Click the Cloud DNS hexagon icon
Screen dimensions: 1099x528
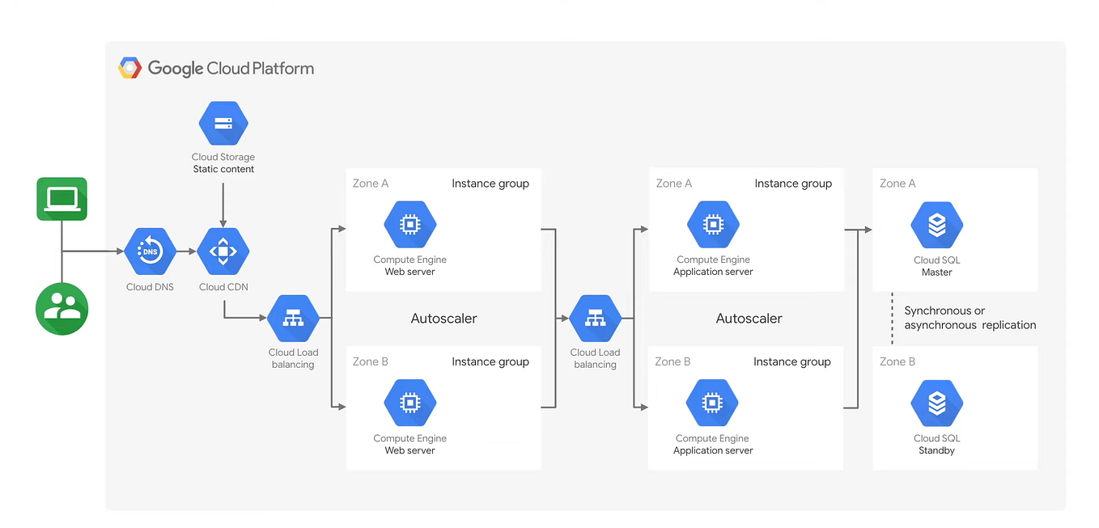point(150,251)
